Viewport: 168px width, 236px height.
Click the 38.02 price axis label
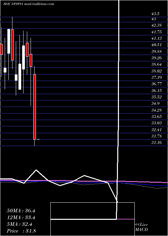[x=157, y=71]
